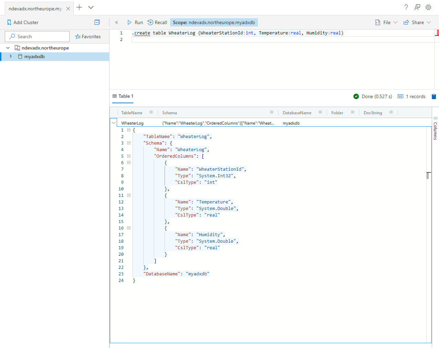This screenshot has width=439, height=348.
Task: Copy results using the clipboard icon
Action: pyautogui.click(x=433, y=96)
